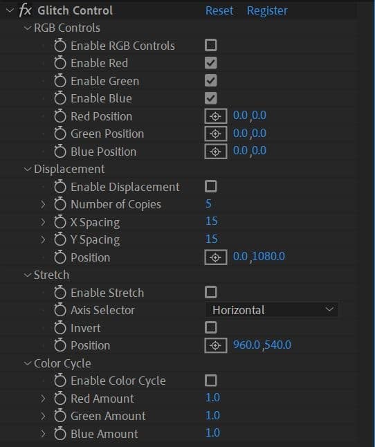This screenshot has width=375, height=447.
Task: Click Displacement Position crosshair picker
Action: [215, 257]
